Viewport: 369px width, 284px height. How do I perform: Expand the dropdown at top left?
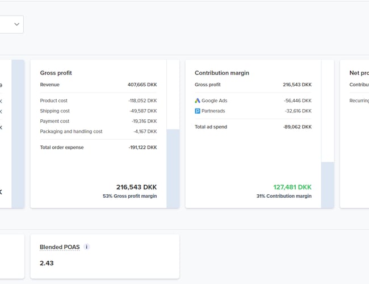click(x=16, y=24)
